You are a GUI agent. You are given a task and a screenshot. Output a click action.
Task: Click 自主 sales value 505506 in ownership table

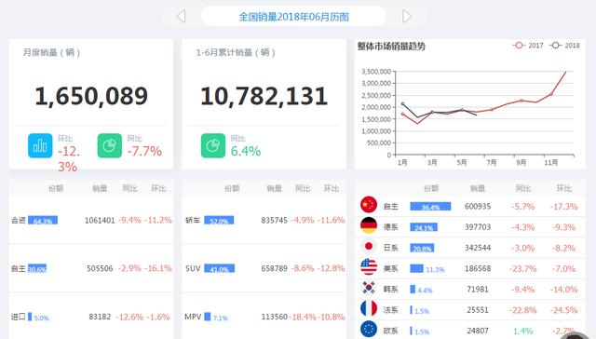click(100, 269)
